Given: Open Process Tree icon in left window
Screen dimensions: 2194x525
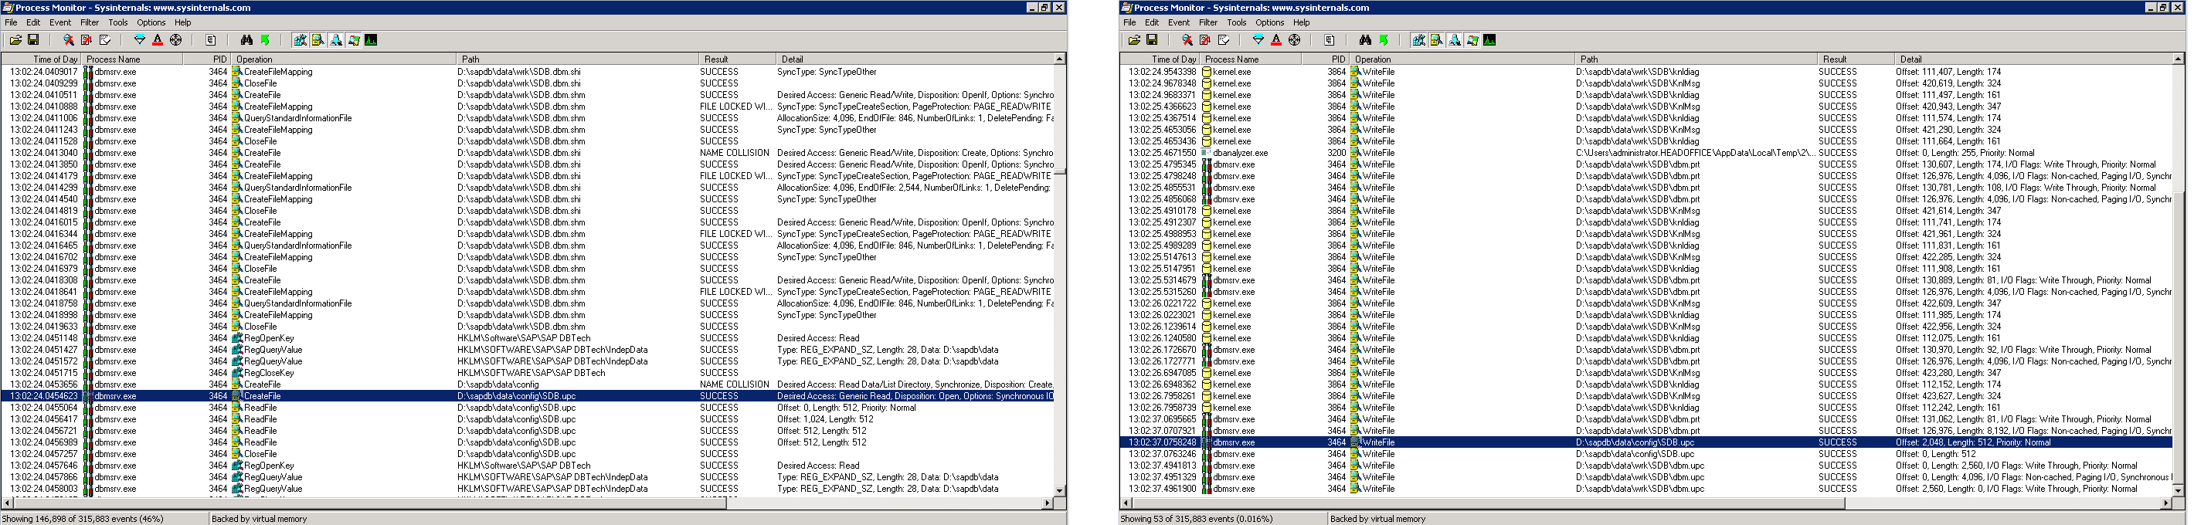Looking at the screenshot, I should (x=211, y=40).
